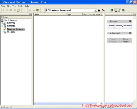The height and width of the screenshot is (109, 137).
Task: Click properties pane right scroll arrow
Action: pyautogui.click(x=132, y=104)
